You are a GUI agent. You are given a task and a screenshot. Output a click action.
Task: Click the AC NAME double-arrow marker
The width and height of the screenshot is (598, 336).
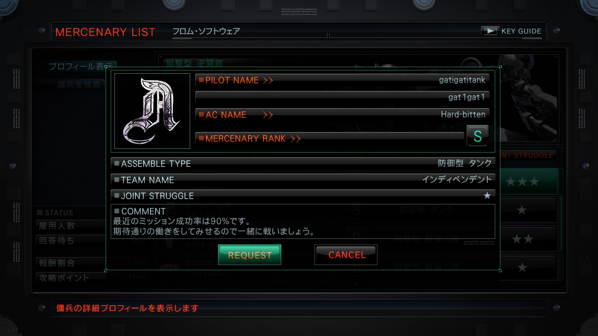[268, 115]
